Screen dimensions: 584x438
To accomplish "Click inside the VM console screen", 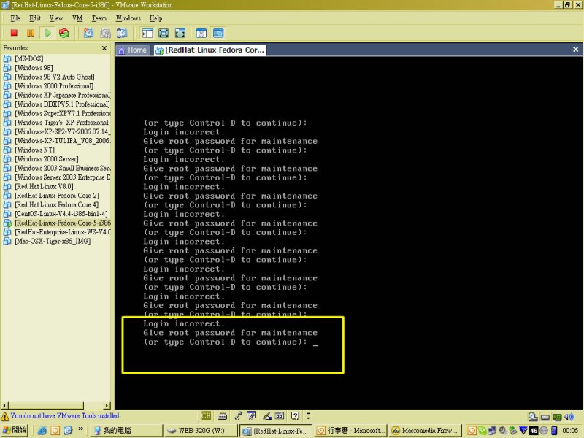I will pos(349,233).
